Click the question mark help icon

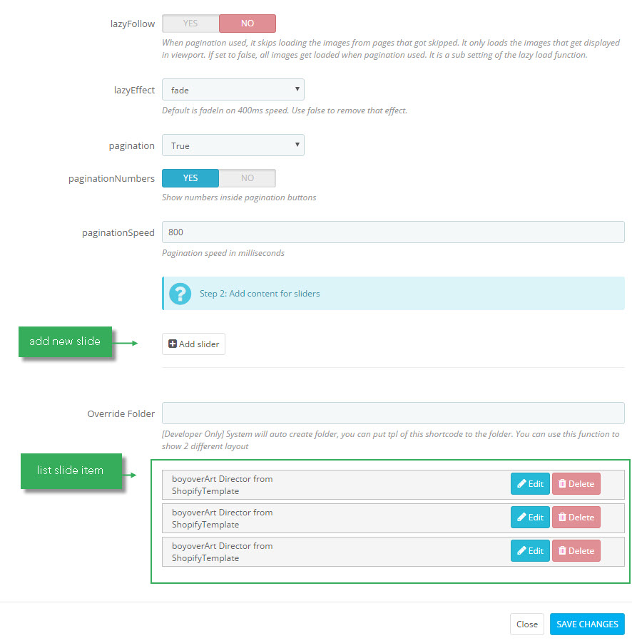(180, 294)
